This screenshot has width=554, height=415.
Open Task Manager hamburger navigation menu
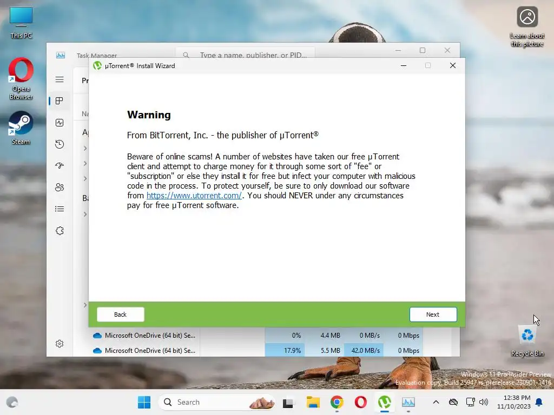pos(60,79)
